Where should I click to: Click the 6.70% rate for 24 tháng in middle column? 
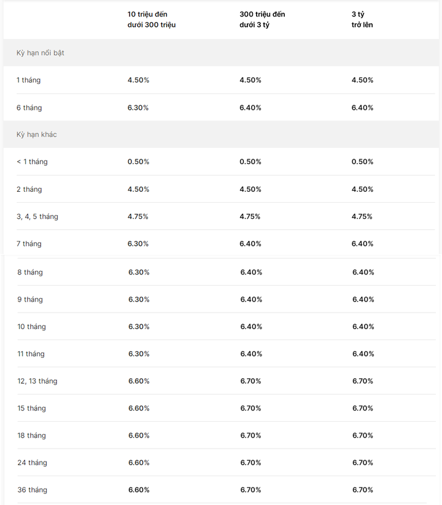(250, 463)
